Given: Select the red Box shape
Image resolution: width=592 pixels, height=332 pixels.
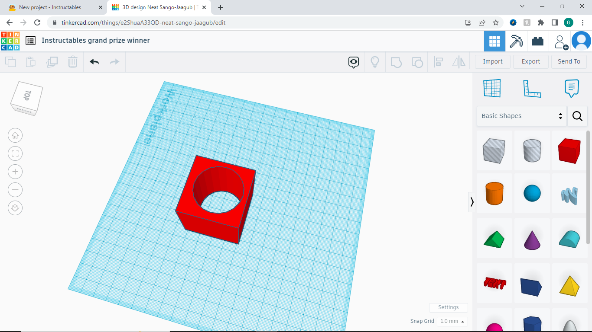Looking at the screenshot, I should [569, 150].
